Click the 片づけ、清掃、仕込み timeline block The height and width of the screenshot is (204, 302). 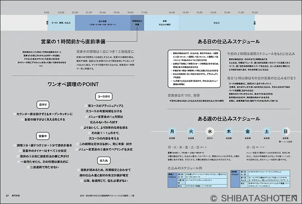coord(61,23)
